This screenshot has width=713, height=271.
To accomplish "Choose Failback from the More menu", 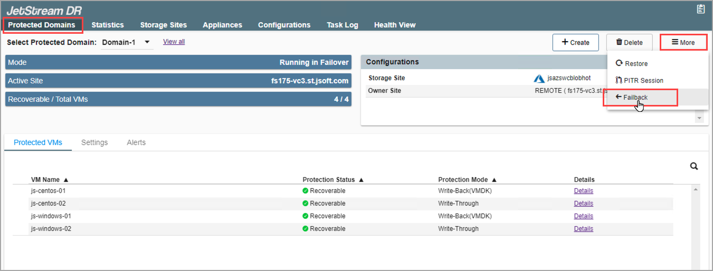I will pyautogui.click(x=632, y=98).
